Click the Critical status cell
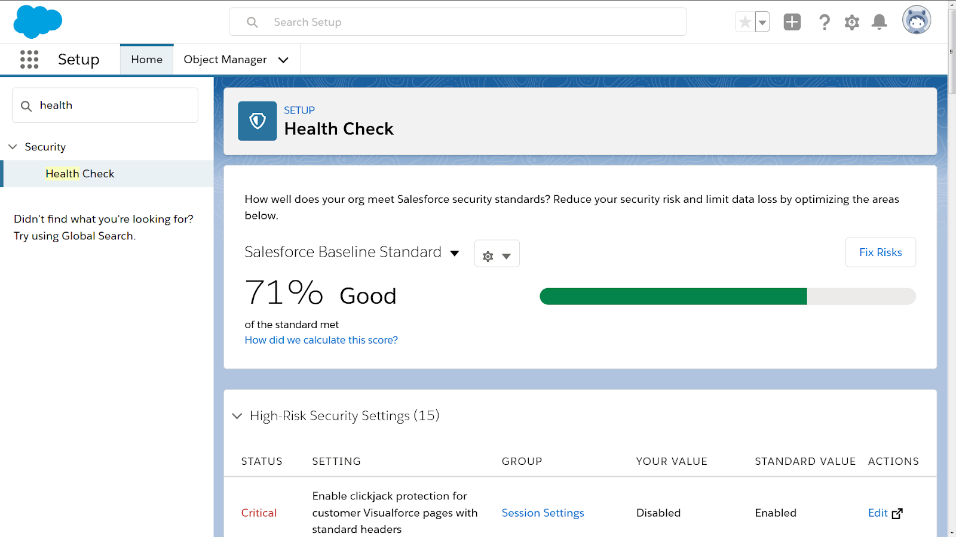The image size is (956, 537). coord(259,513)
